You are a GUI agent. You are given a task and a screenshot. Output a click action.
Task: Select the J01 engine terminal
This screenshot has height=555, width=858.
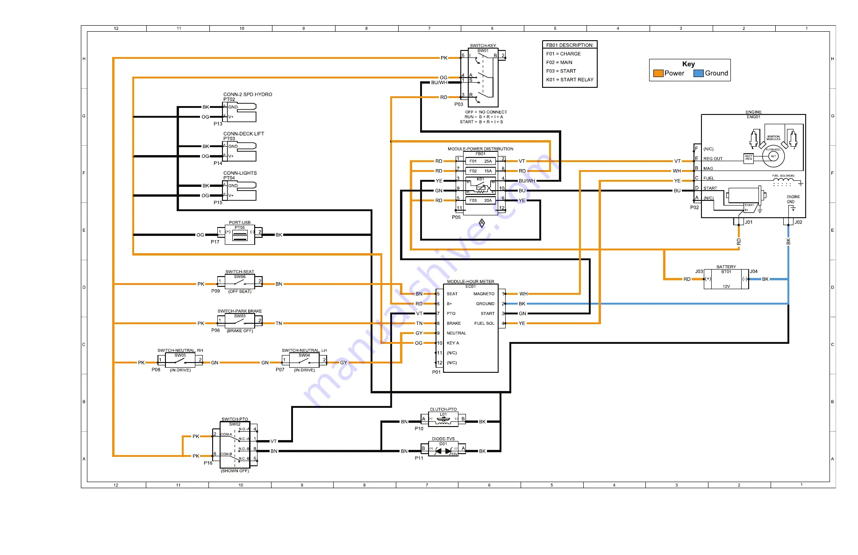[739, 222]
